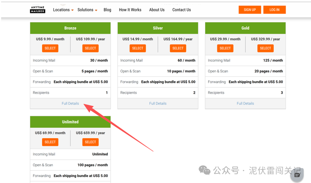This screenshot has height=183, width=311.
Task: Click Bronze '5 pages / month' scan value
Action: (95, 71)
